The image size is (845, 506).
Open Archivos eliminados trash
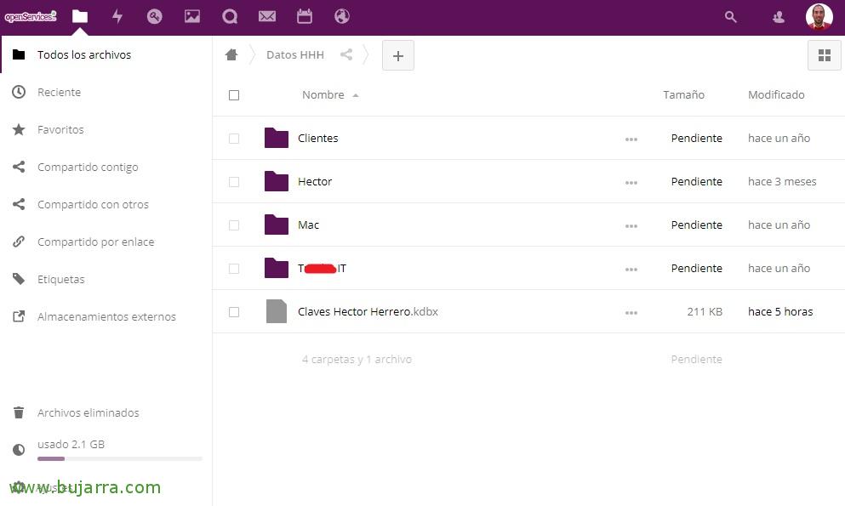(88, 413)
